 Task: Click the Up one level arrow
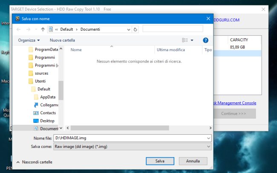(x=43, y=29)
